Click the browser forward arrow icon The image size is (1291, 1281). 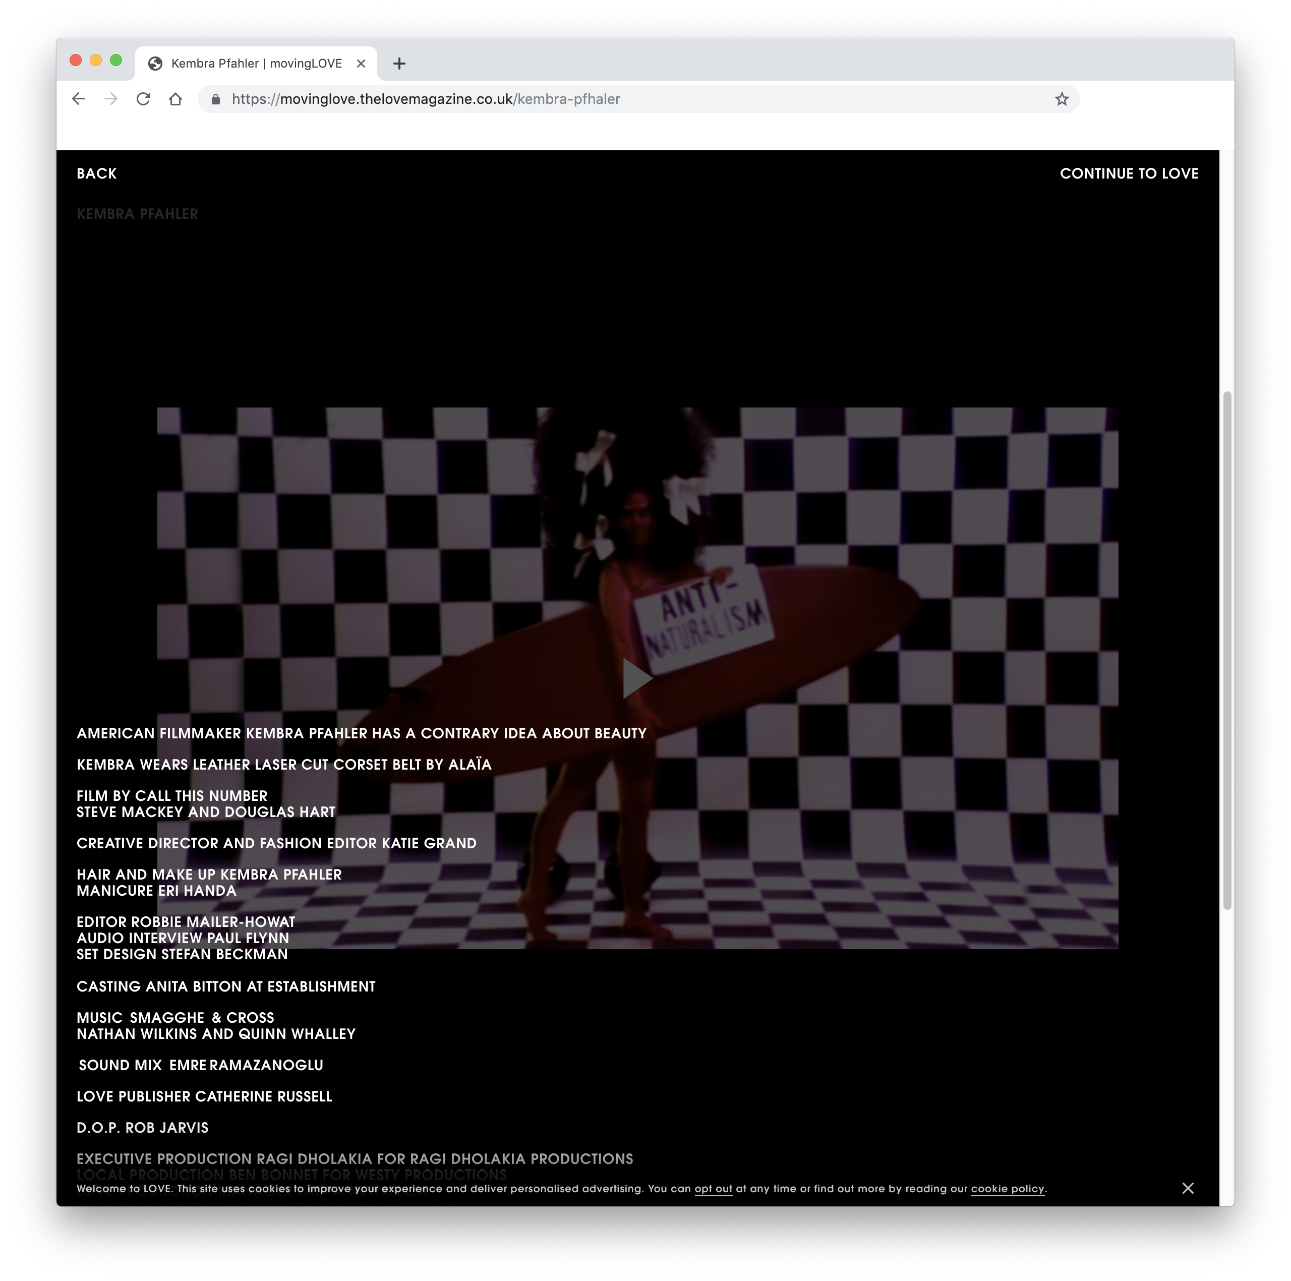[111, 99]
